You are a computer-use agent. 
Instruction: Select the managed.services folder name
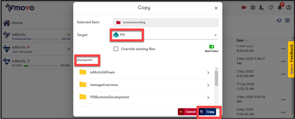[x=104, y=85]
